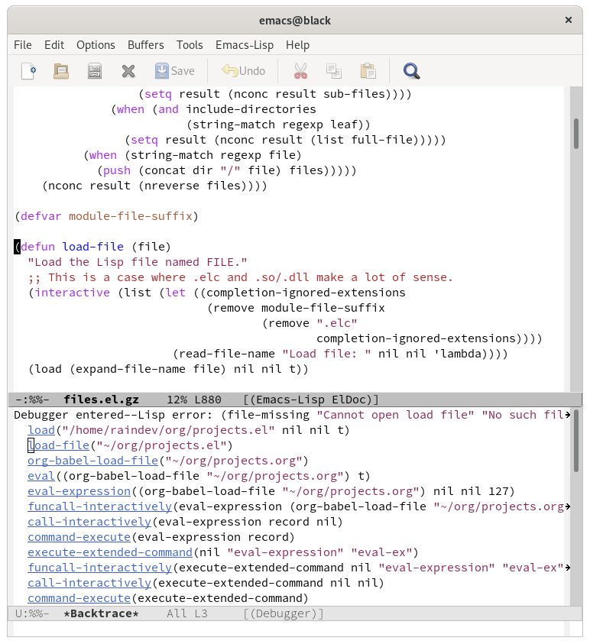Follow the 'org-babel-load-file' backtrace link
This screenshot has height=644, width=590.
point(92,461)
